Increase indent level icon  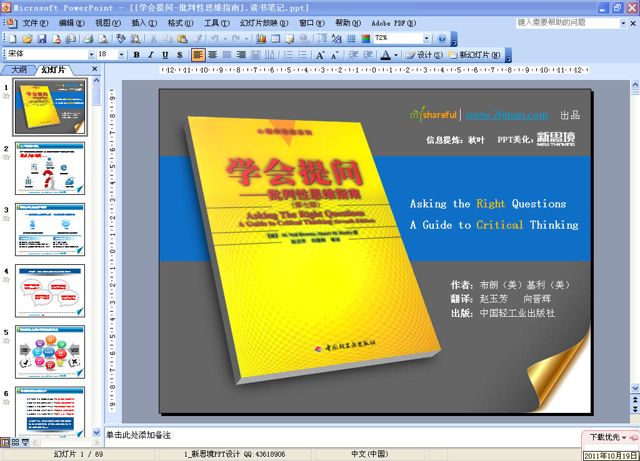[367, 55]
